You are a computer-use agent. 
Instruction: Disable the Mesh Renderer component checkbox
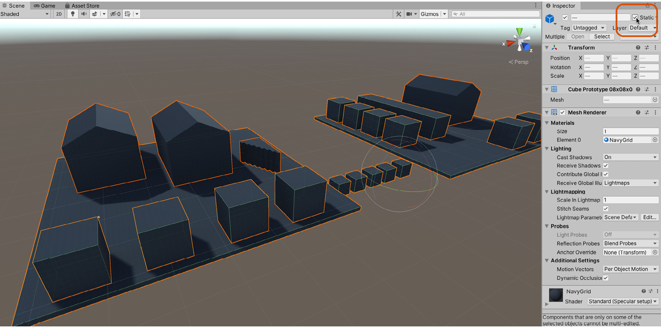point(562,113)
